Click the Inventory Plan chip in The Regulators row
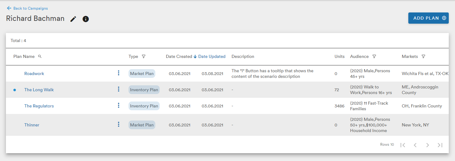 [144, 106]
